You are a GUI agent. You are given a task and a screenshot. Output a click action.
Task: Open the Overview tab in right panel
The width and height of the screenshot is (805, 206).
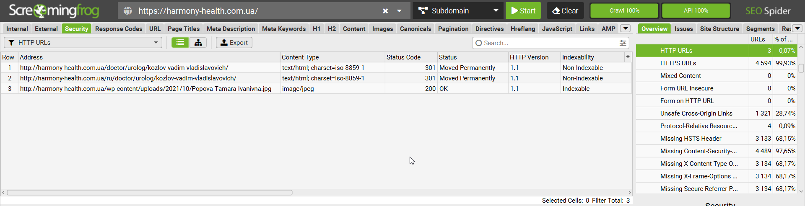[x=654, y=28]
